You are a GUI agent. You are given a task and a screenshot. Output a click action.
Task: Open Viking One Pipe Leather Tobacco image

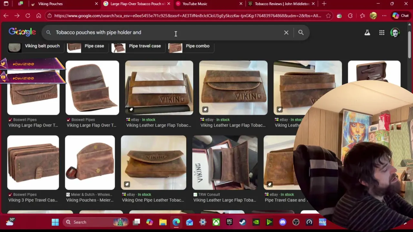(154, 163)
